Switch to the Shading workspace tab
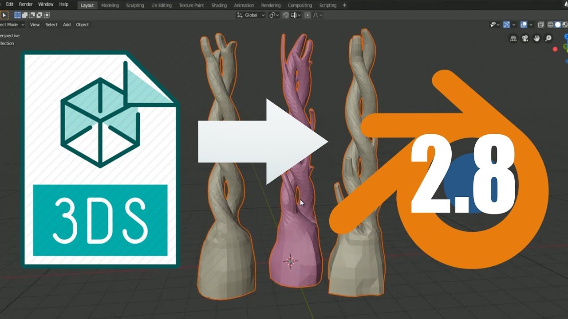This screenshot has width=568, height=319. pyautogui.click(x=219, y=5)
